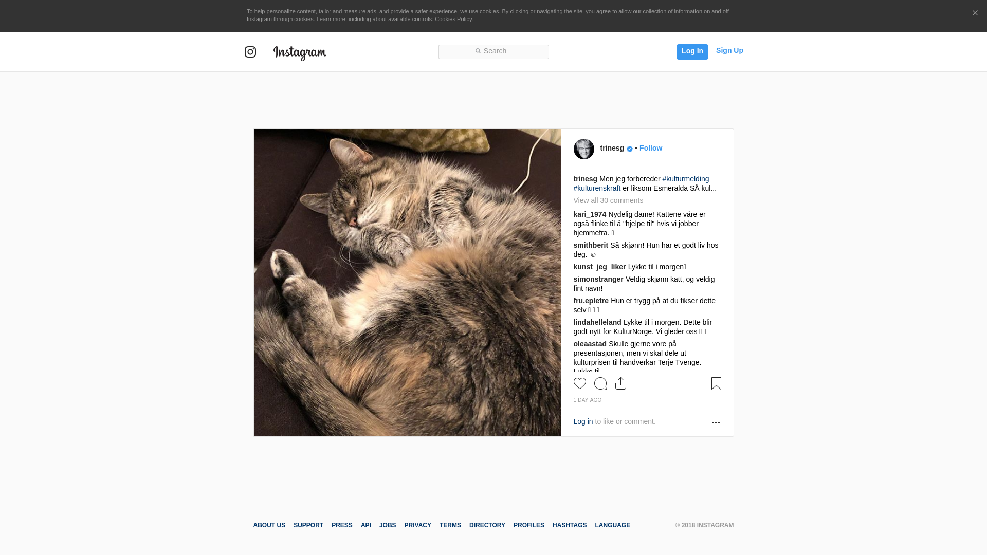Follow the trinesg account
987x555 pixels.
pos(651,148)
